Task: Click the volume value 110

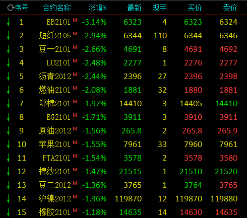Action: [160, 36]
